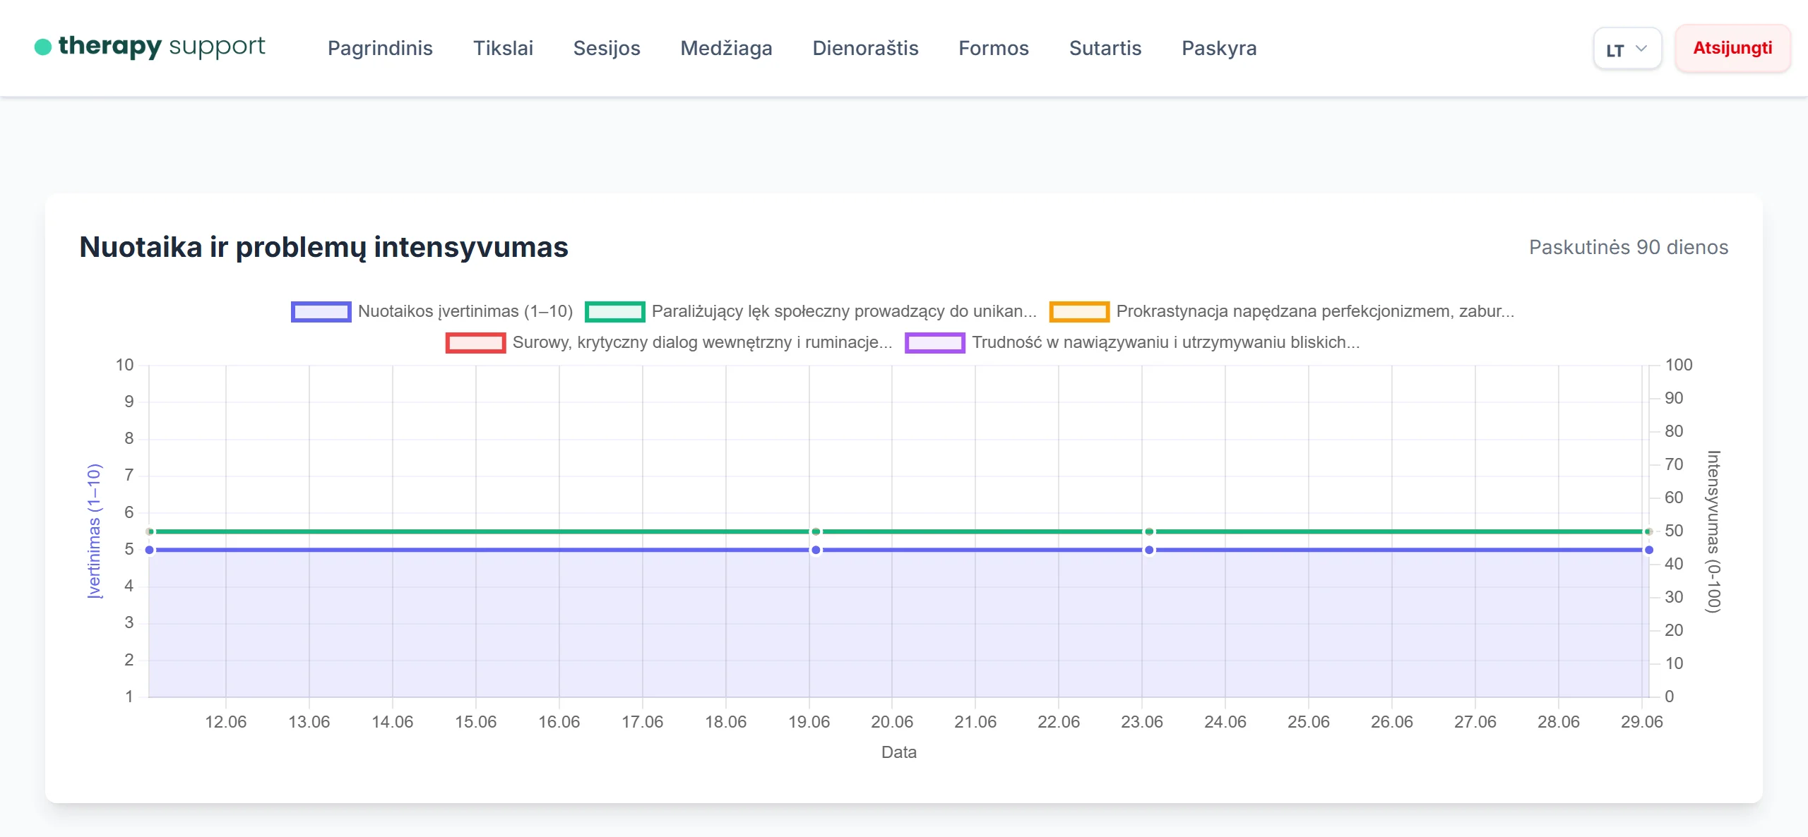
Task: Click the Nuotaika ir problemų intensyvumas heading
Action: click(323, 248)
